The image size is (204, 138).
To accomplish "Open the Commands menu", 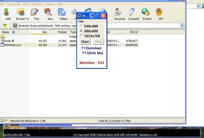I will click(13, 4).
